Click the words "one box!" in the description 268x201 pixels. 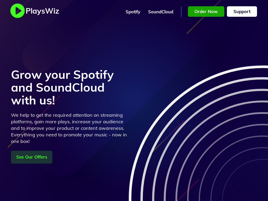pyautogui.click(x=20, y=141)
